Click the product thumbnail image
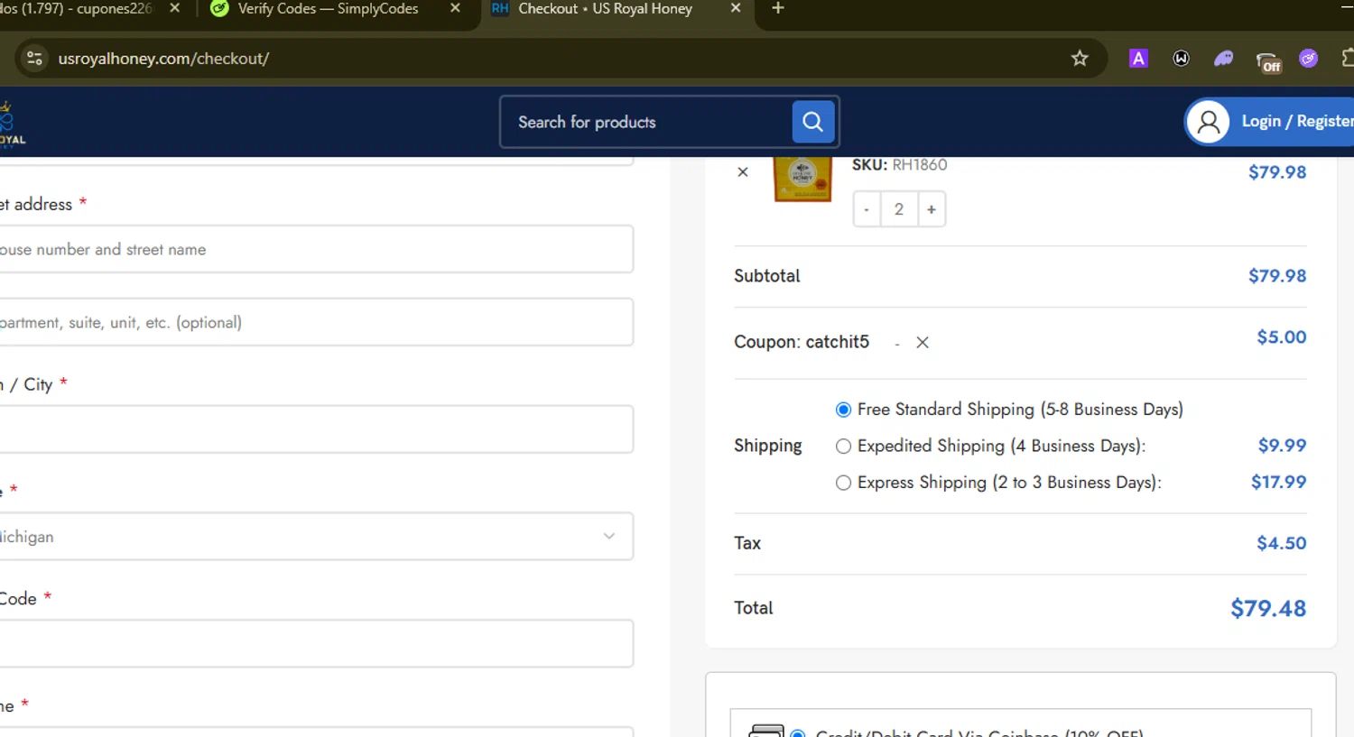This screenshot has width=1354, height=737. [802, 179]
